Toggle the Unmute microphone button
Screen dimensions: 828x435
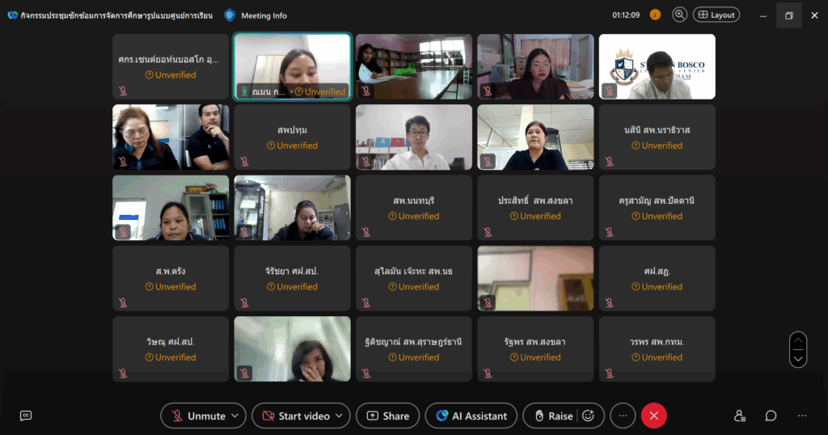(196, 416)
